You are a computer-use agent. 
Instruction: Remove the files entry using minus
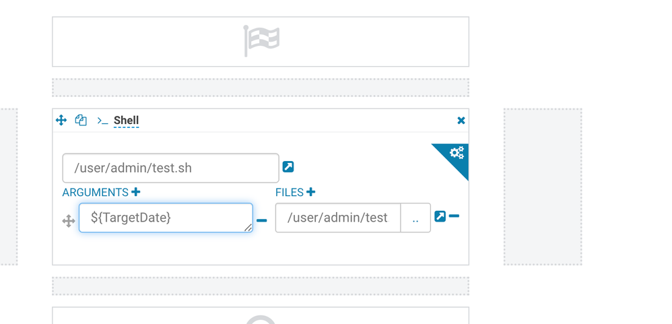point(454,216)
